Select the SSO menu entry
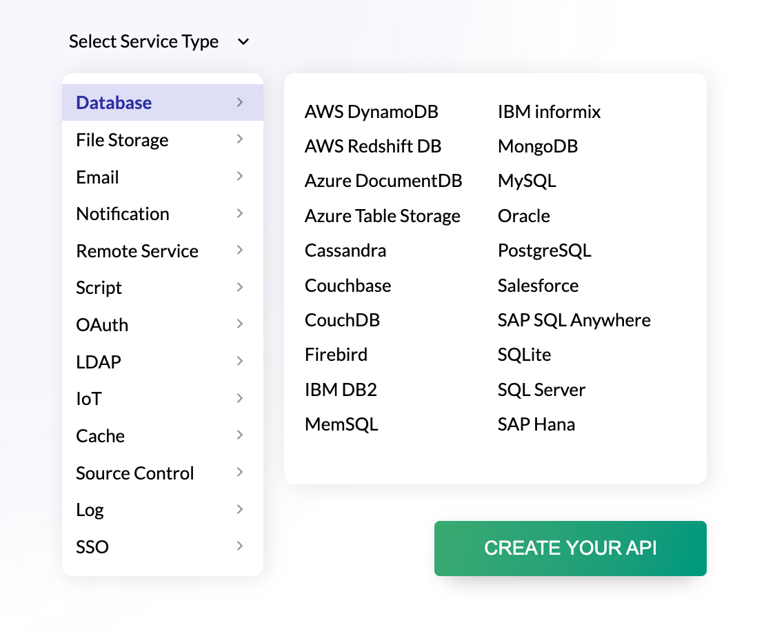 [92, 547]
